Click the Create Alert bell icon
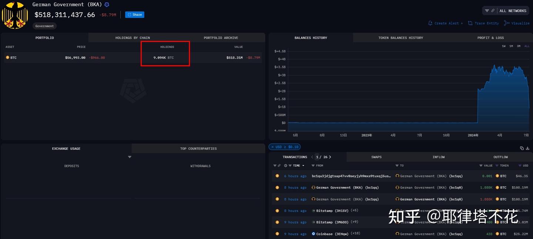The width and height of the screenshot is (533, 239). (430, 23)
